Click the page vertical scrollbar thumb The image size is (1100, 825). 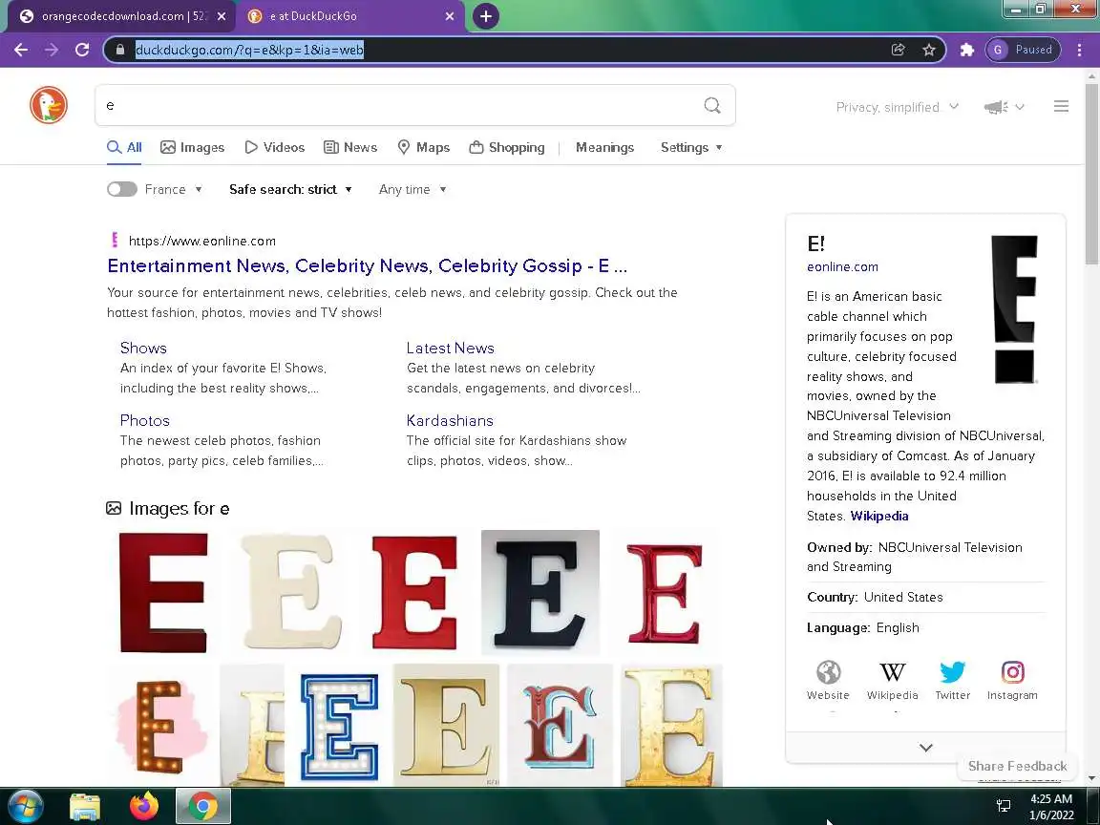pos(1091,173)
